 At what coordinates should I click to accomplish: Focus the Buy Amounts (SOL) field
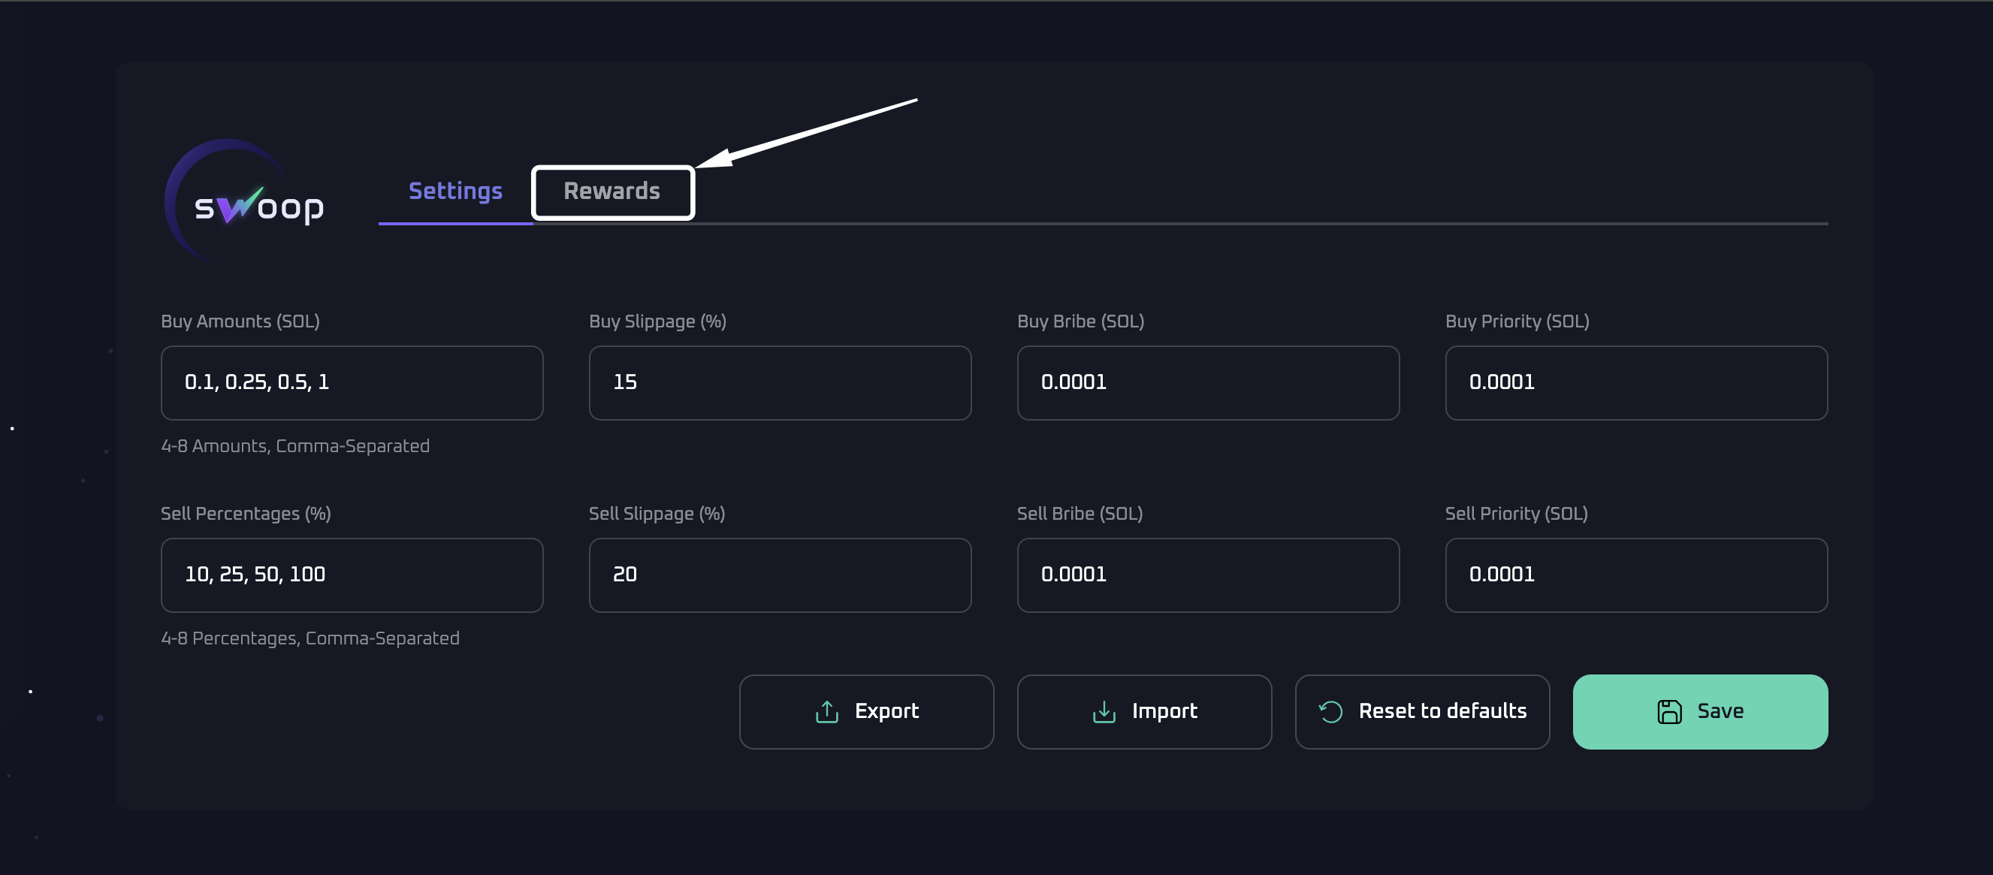pos(352,382)
